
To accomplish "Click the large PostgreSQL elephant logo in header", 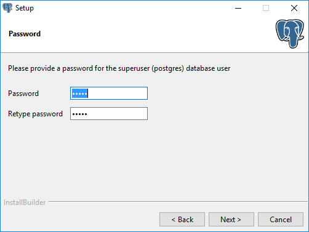I will [x=290, y=34].
